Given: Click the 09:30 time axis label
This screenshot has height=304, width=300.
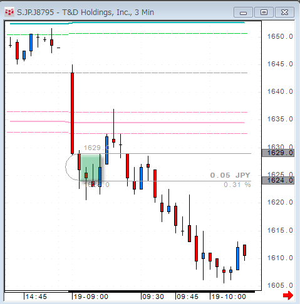Looking at the screenshot, I should (153, 296).
